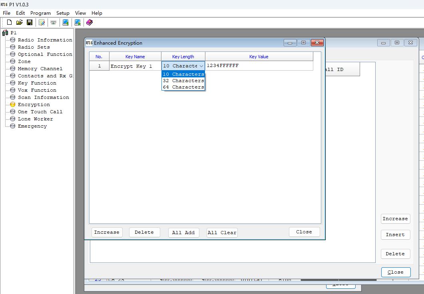The width and height of the screenshot is (424, 294).
Task: Toggle the Key Length combo box arrow
Action: point(201,66)
